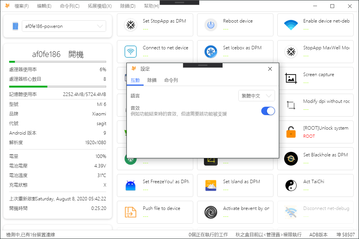This screenshot has width=359, height=239.
Task: Open the 拓展模組(X) menu
Action: pos(100,6)
